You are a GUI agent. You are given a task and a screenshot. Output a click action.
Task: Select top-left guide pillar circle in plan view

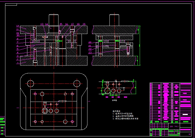pyautogui.click(x=31, y=83)
